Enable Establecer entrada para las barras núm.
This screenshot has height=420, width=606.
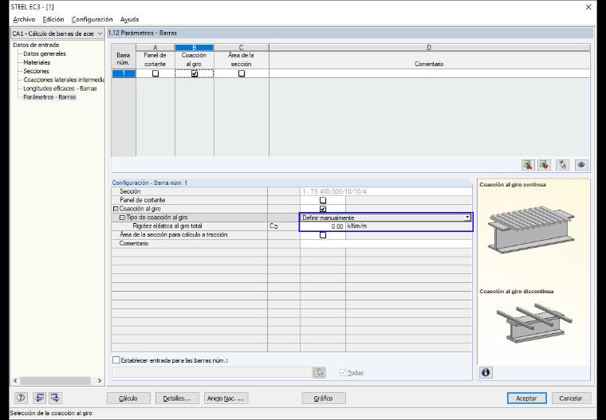(x=116, y=360)
